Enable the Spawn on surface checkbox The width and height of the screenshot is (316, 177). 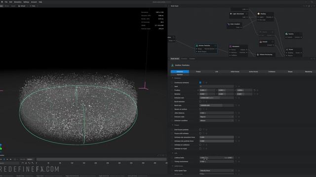tap(200, 109)
